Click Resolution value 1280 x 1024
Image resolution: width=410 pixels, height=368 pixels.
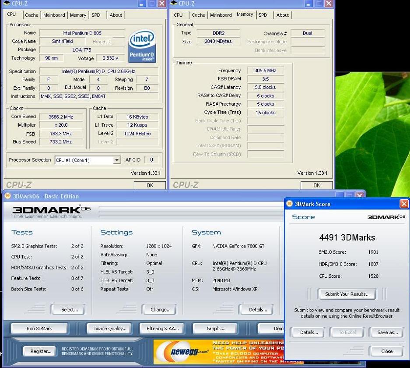coord(159,246)
